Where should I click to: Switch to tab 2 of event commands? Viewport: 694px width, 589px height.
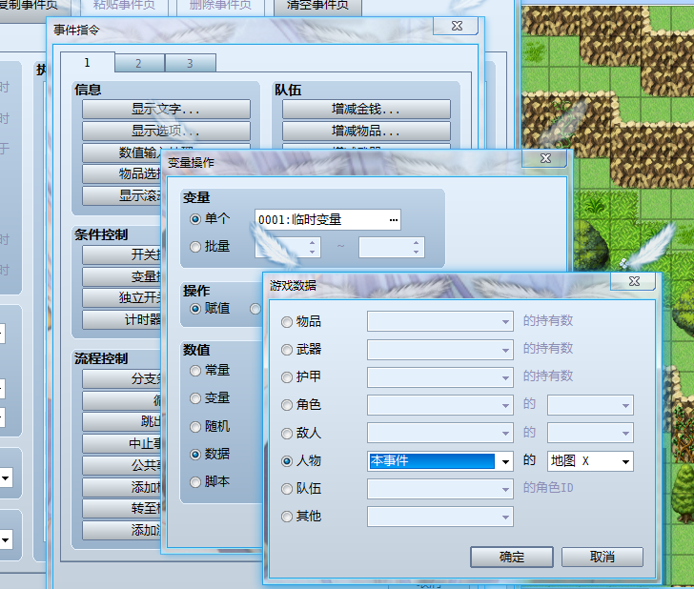pyautogui.click(x=139, y=63)
